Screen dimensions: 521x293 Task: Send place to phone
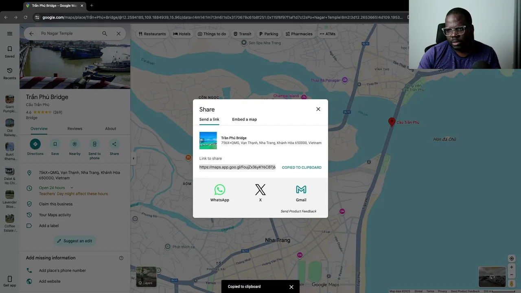point(94,149)
